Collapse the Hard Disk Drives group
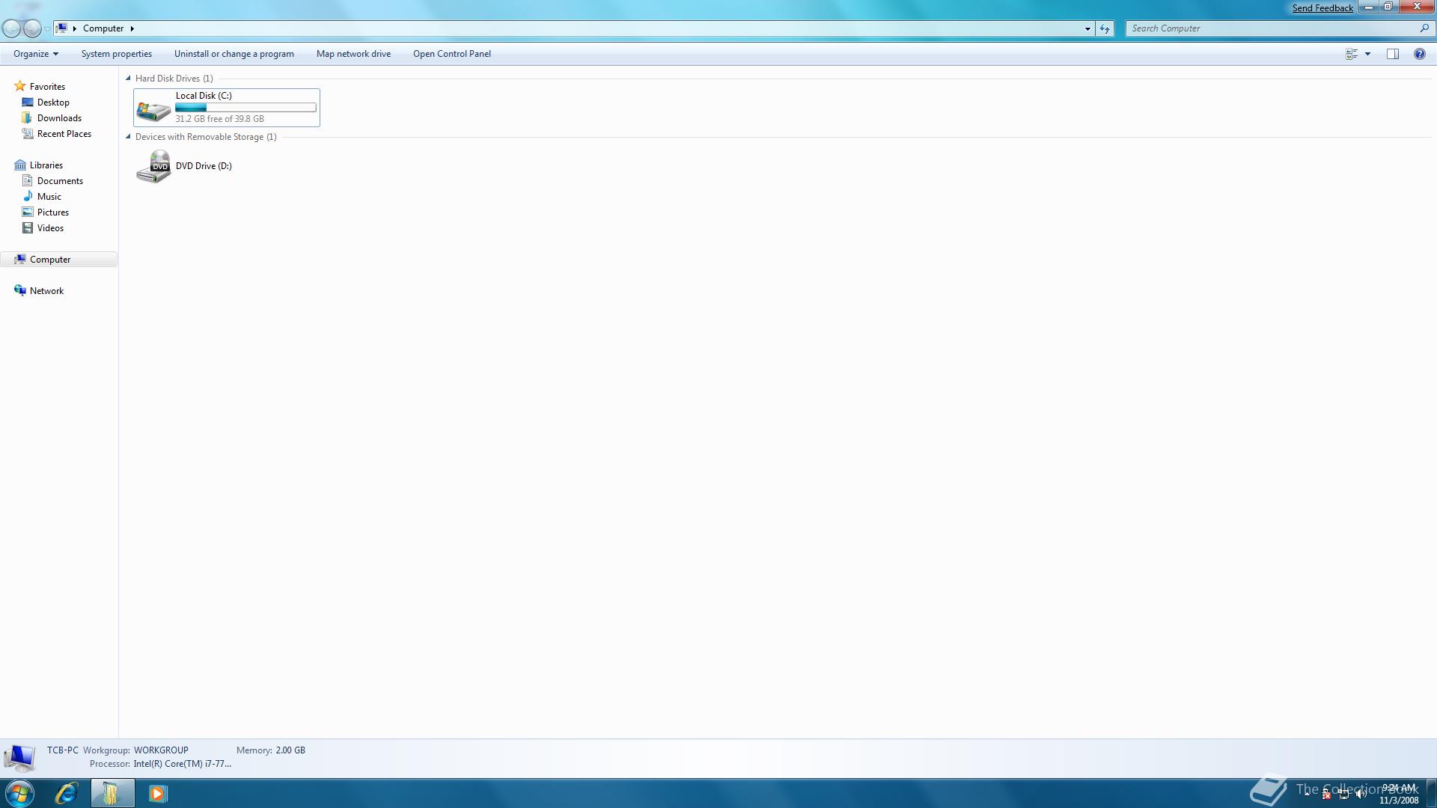The image size is (1437, 808). click(128, 78)
